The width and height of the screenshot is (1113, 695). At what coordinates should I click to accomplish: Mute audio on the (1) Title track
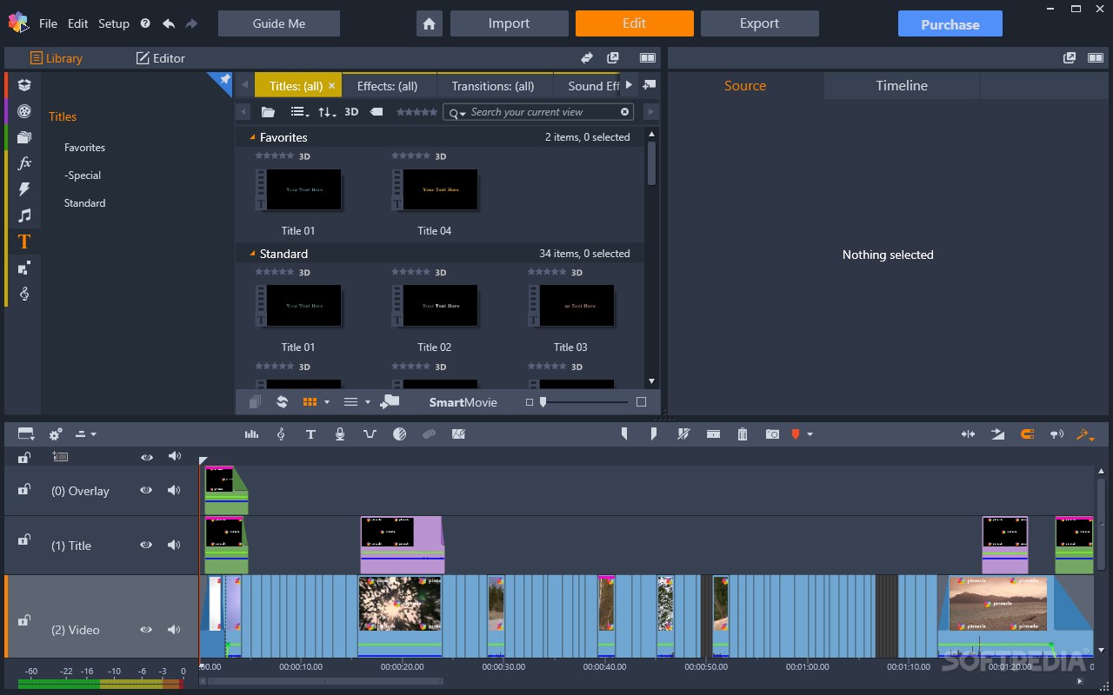(x=174, y=545)
